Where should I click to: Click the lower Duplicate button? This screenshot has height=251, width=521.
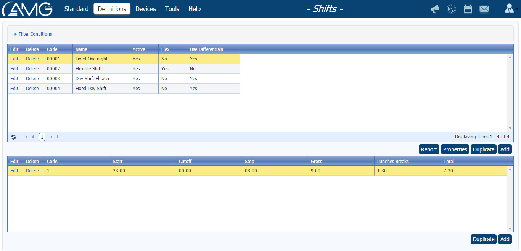click(483, 239)
